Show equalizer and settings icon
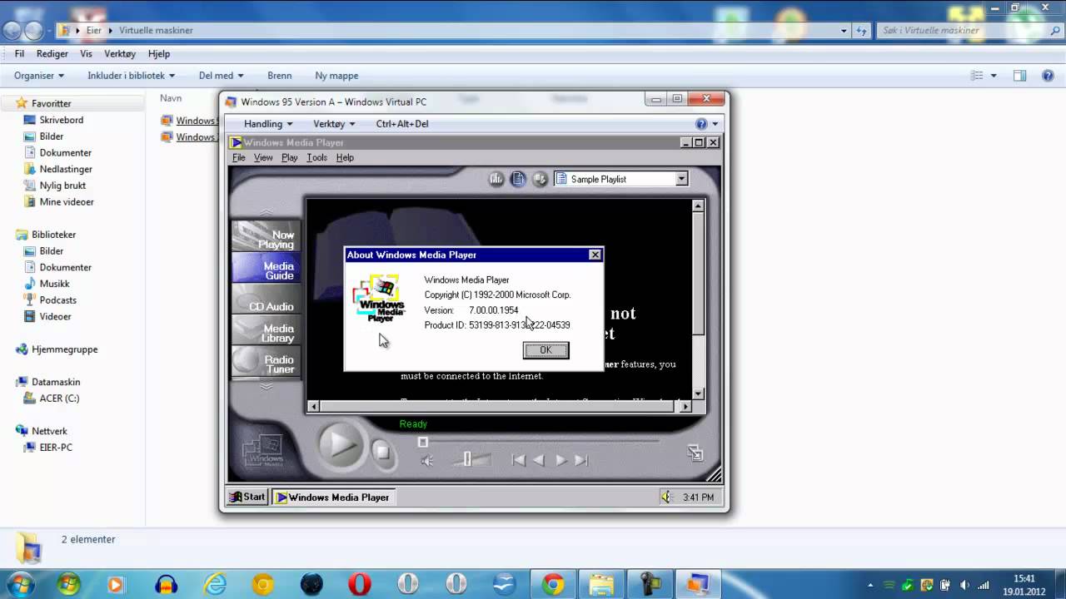1066x599 pixels. pos(497,179)
